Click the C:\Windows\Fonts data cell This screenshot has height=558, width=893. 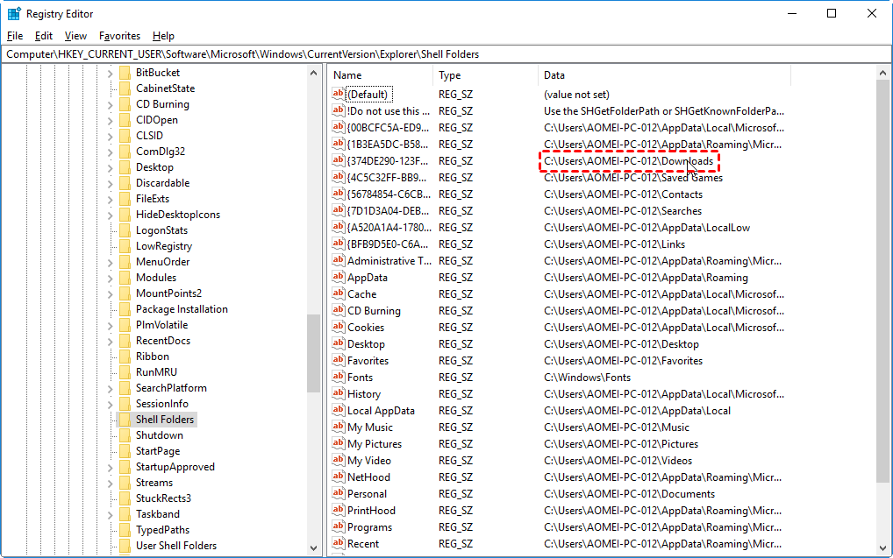[x=587, y=378]
